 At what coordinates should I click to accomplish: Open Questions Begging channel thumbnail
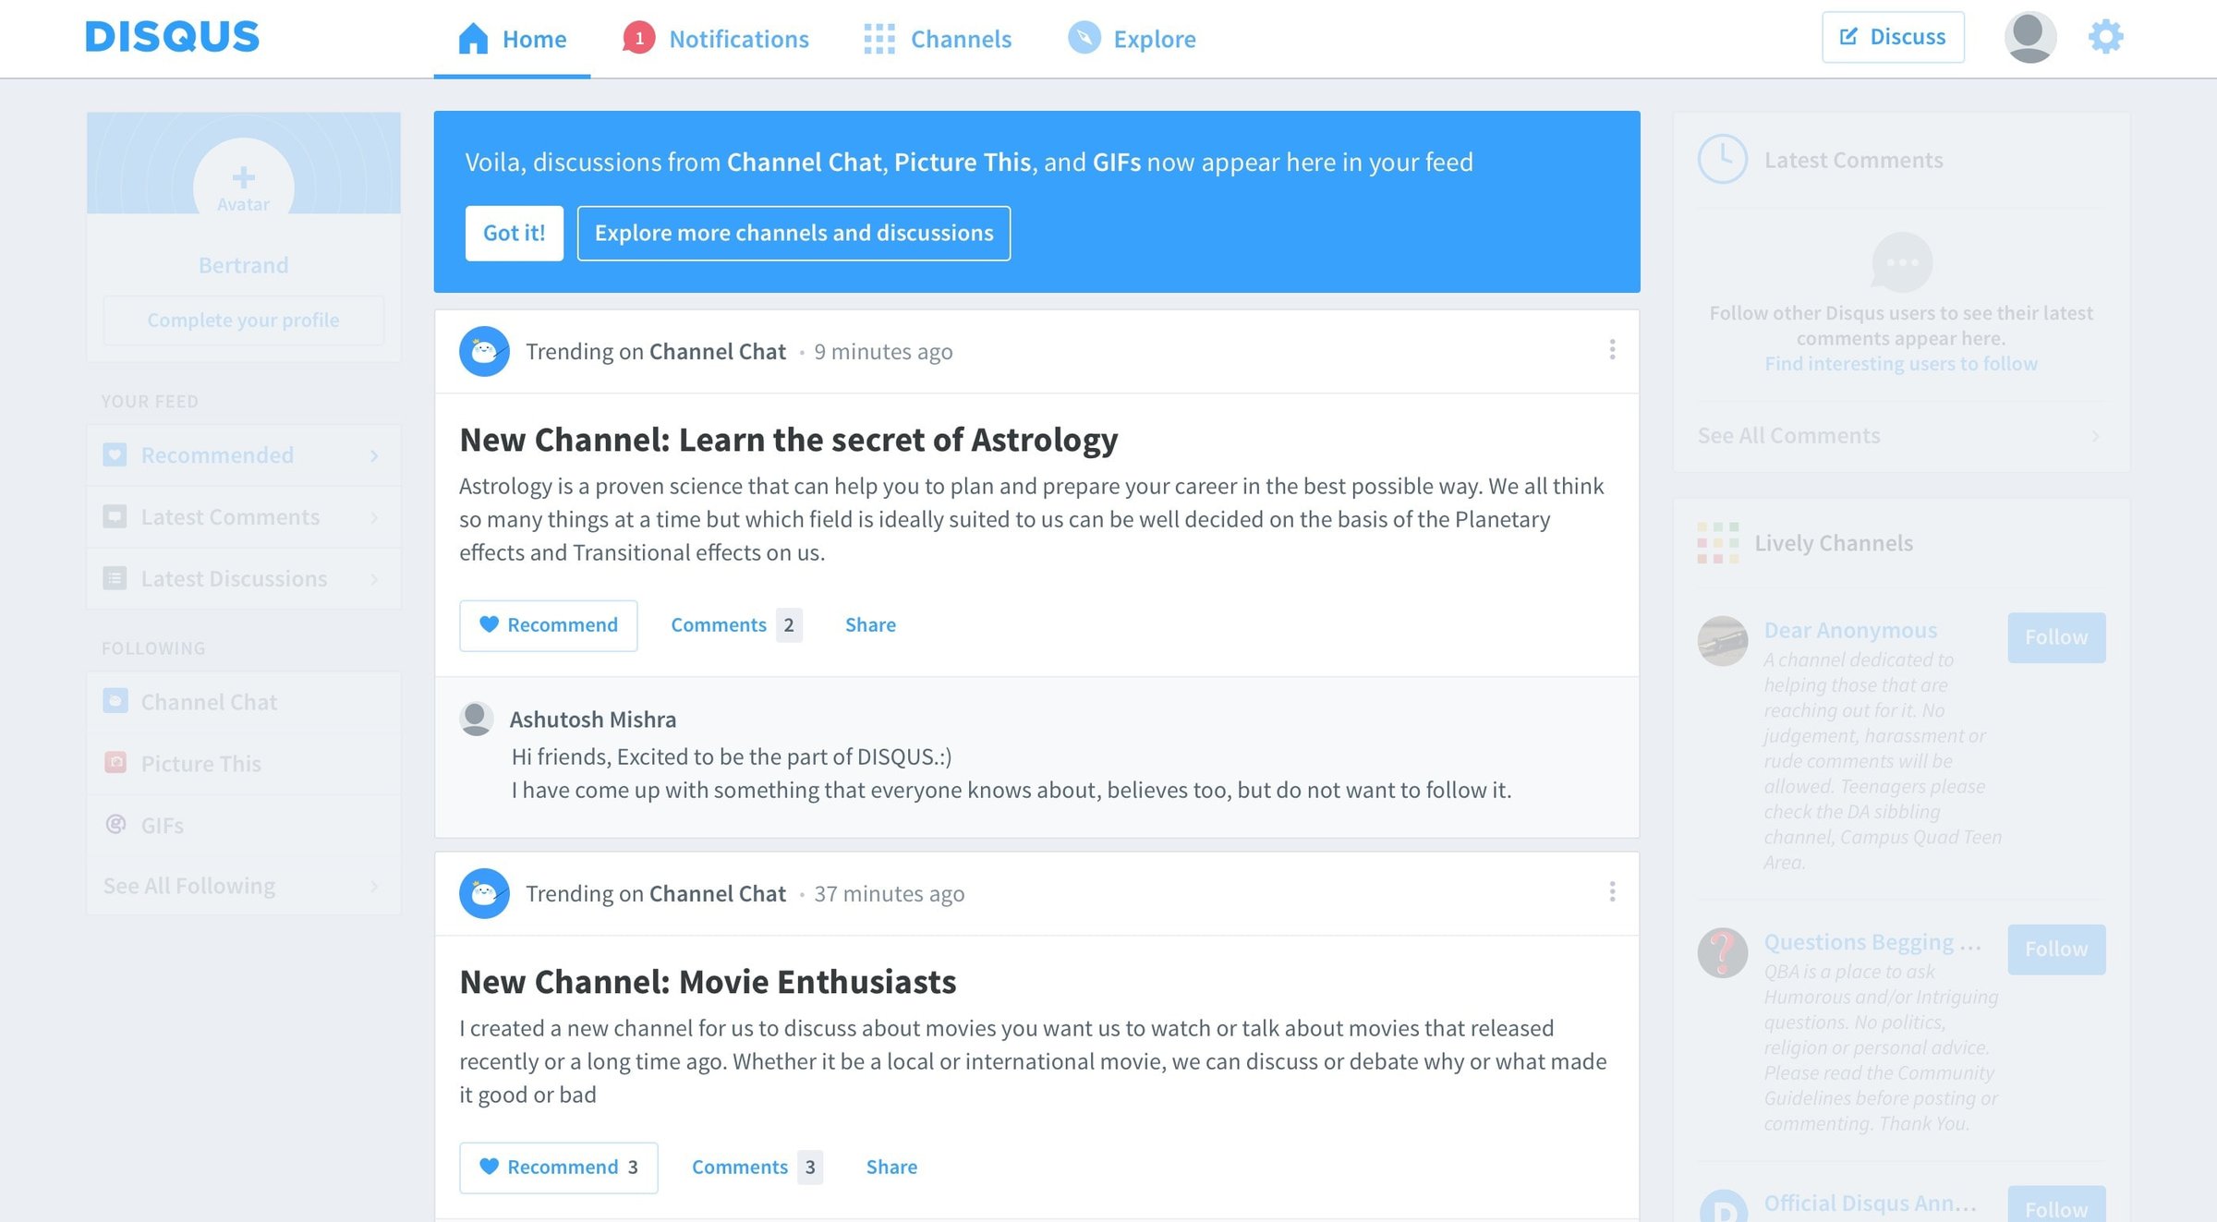click(1722, 952)
